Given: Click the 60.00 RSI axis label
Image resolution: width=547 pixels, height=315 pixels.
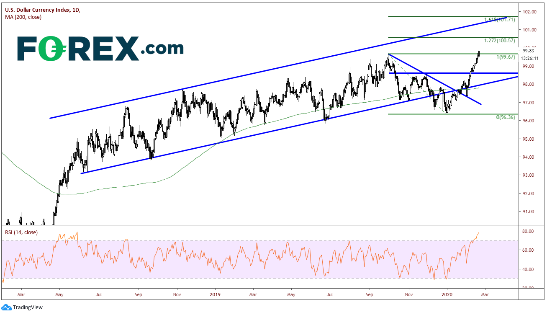Looking at the screenshot, I should click(529, 250).
